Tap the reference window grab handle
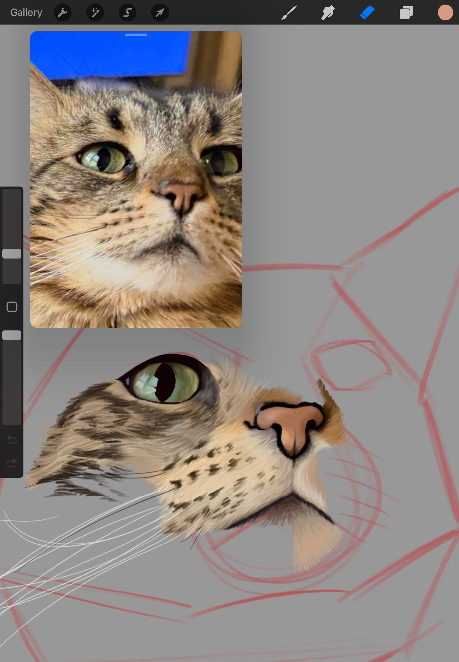This screenshot has height=662, width=459. [136, 35]
